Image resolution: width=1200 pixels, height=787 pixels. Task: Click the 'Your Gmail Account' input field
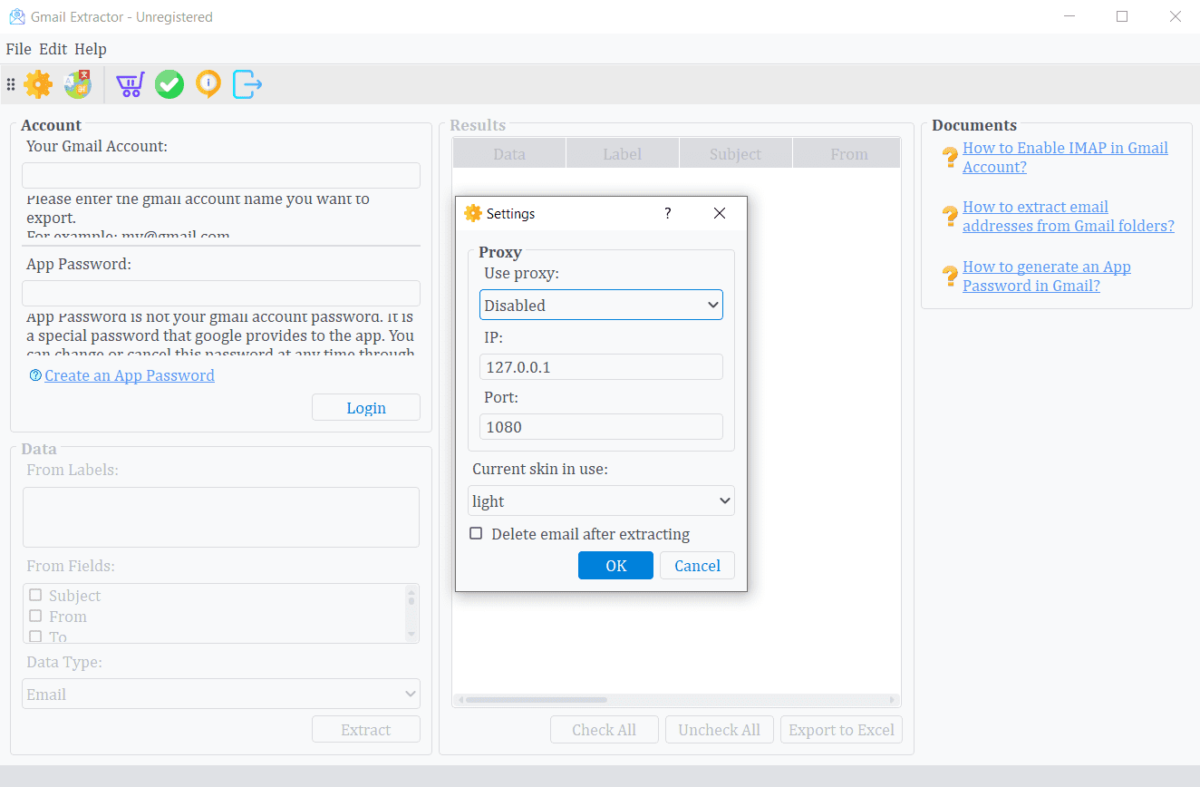221,175
